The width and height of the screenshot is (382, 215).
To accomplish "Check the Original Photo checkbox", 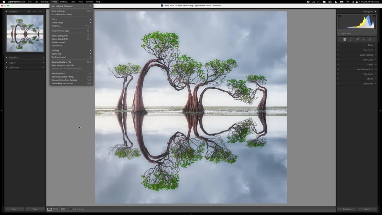I will point(339,33).
